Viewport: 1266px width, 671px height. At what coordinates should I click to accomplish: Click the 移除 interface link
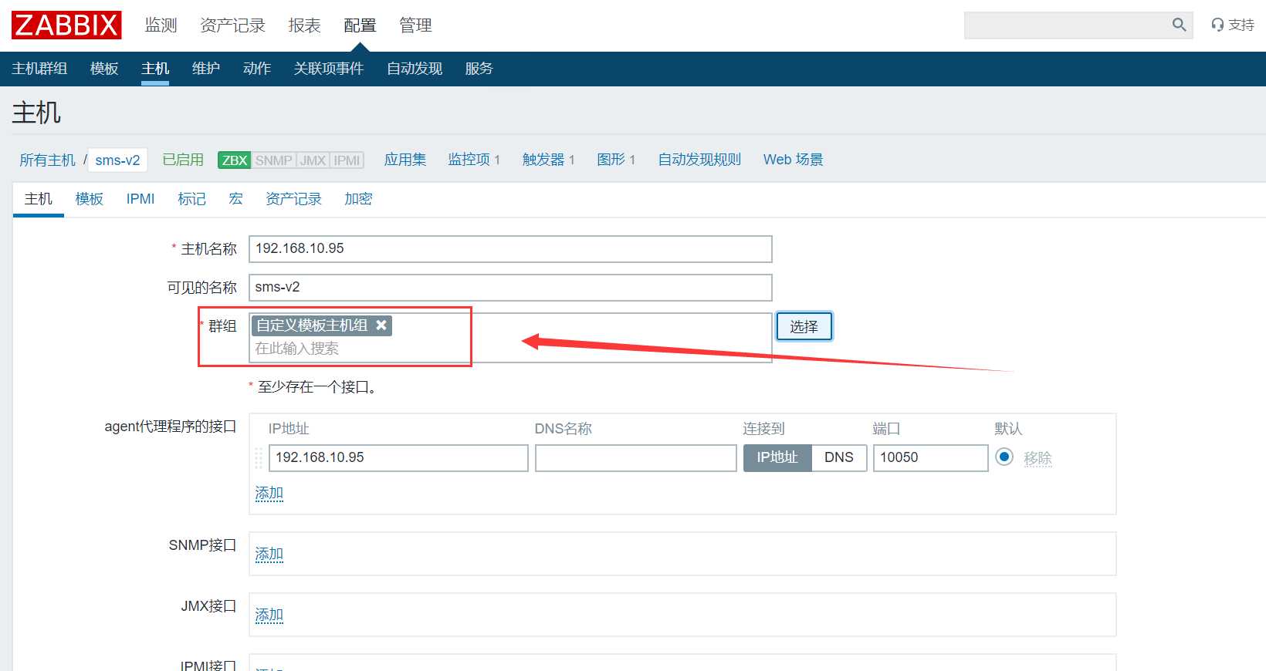1038,458
